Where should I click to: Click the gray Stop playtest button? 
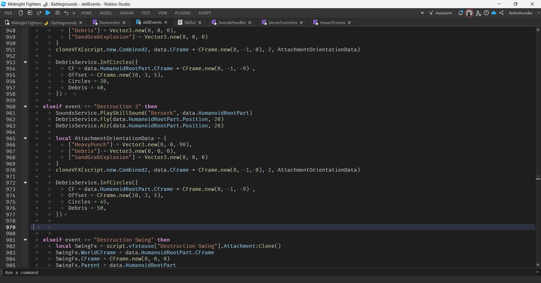[57, 13]
